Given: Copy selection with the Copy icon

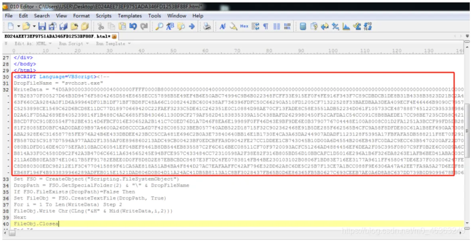Looking at the screenshot, I should click(x=111, y=26).
